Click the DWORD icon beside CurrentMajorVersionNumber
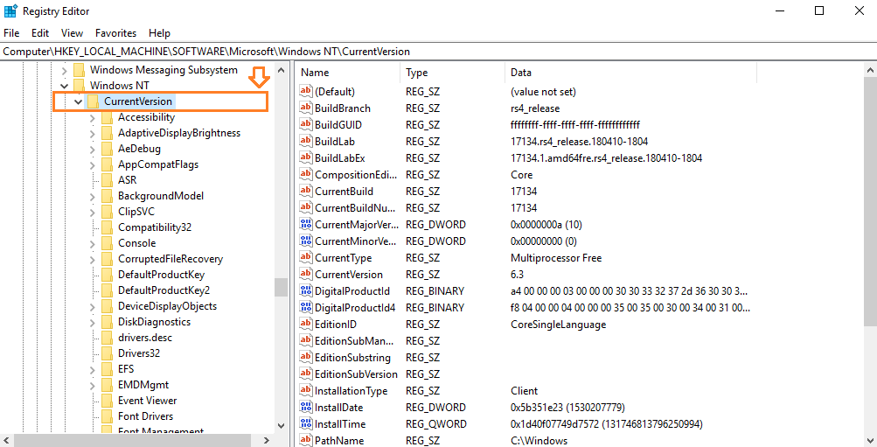 (x=306, y=225)
